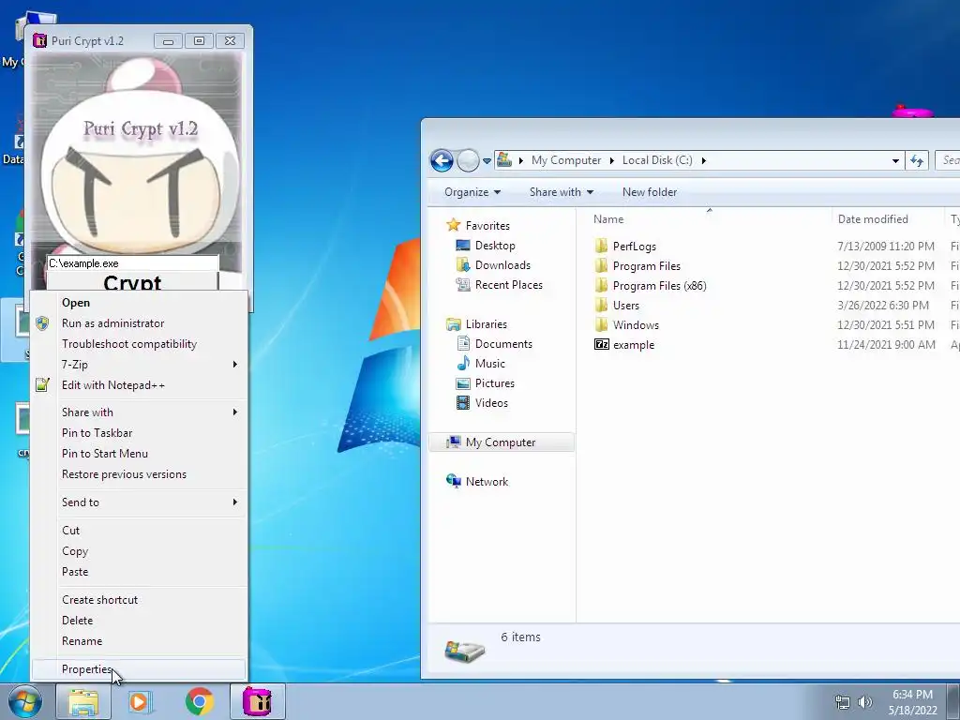Expand the Send to submenu
960x720 pixels.
139,502
